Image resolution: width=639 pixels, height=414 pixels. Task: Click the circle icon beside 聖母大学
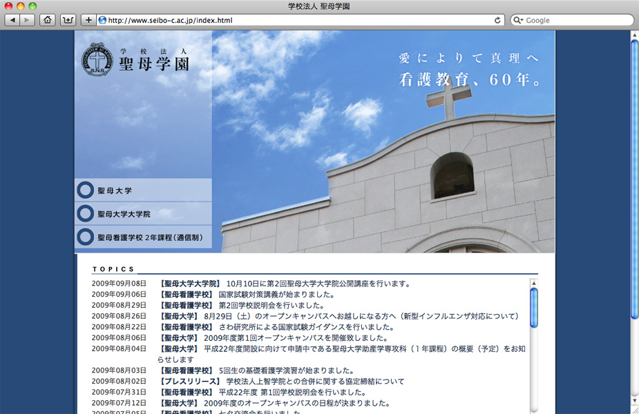86,190
